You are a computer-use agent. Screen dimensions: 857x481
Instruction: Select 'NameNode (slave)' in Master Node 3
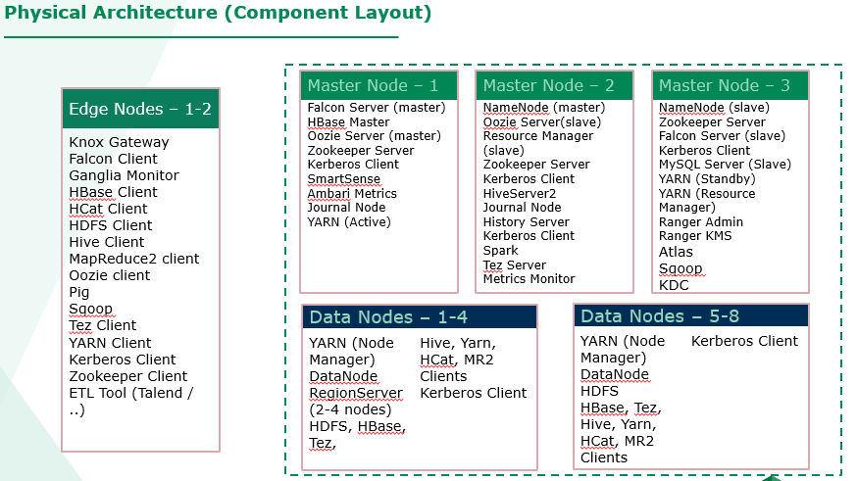[x=714, y=108]
